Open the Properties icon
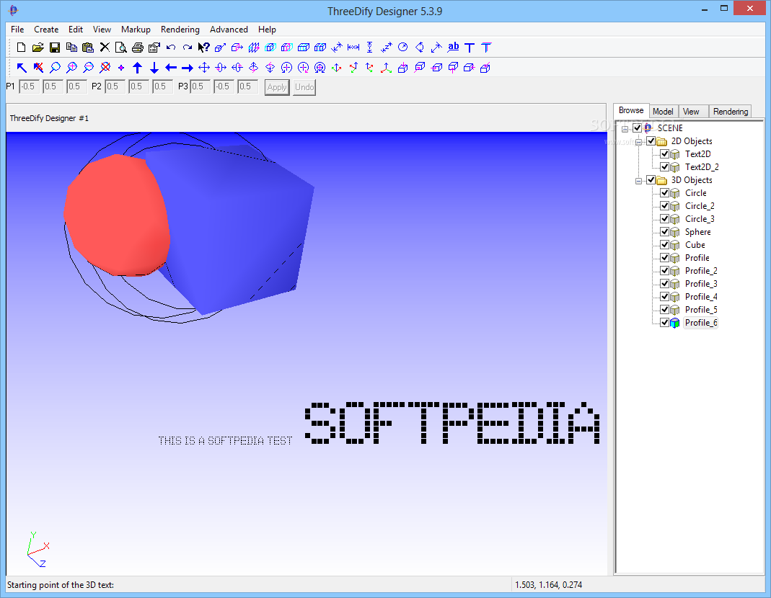771x598 pixels. [x=154, y=48]
